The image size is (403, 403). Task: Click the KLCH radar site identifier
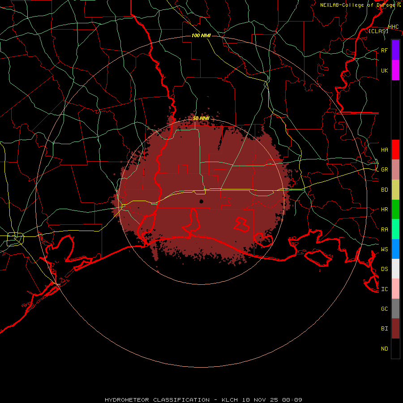(x=230, y=400)
